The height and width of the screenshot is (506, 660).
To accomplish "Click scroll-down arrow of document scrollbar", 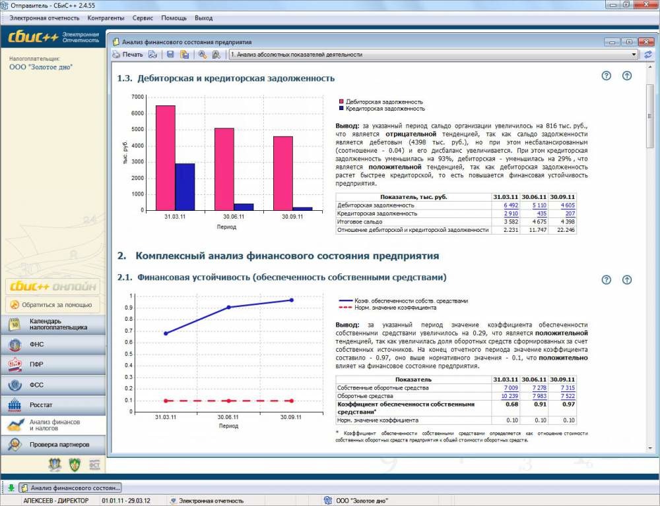I will pyautogui.click(x=649, y=449).
